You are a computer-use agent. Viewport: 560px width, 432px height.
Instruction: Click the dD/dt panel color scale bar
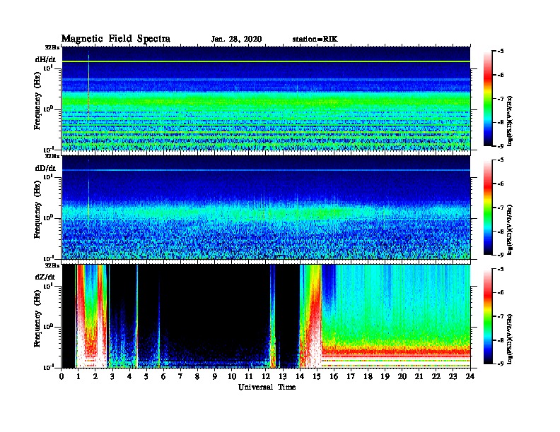pos(488,207)
